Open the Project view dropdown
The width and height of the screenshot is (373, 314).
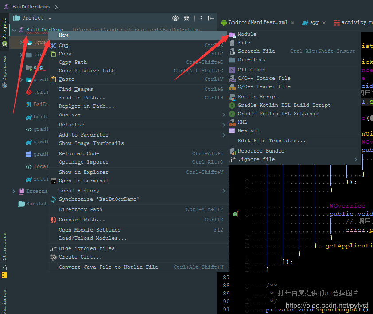click(x=50, y=18)
